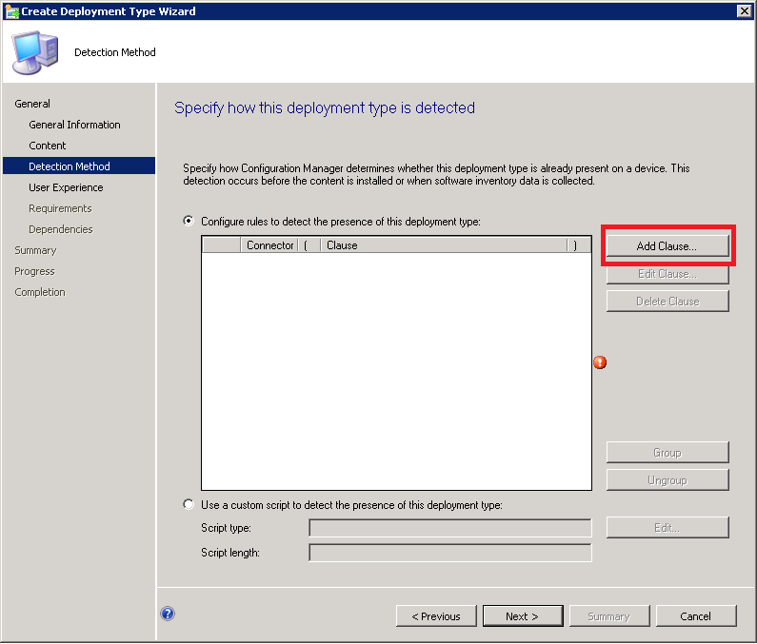
Task: Click the Connector column header
Action: pyautogui.click(x=269, y=245)
